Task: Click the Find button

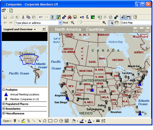Action: coord(65,23)
